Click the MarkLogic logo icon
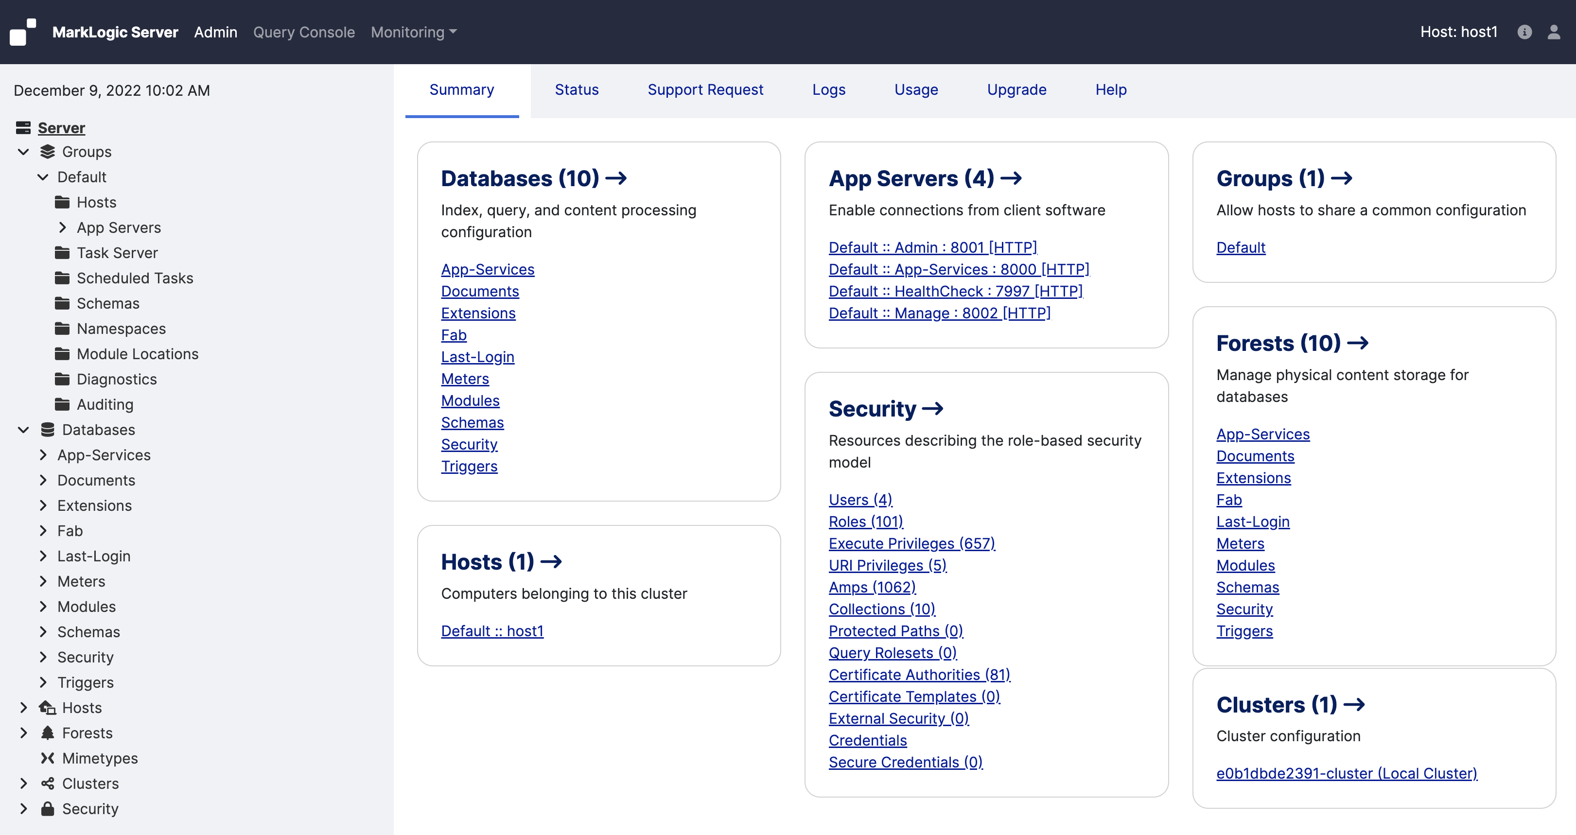Screen dimensions: 1576x835 23,32
